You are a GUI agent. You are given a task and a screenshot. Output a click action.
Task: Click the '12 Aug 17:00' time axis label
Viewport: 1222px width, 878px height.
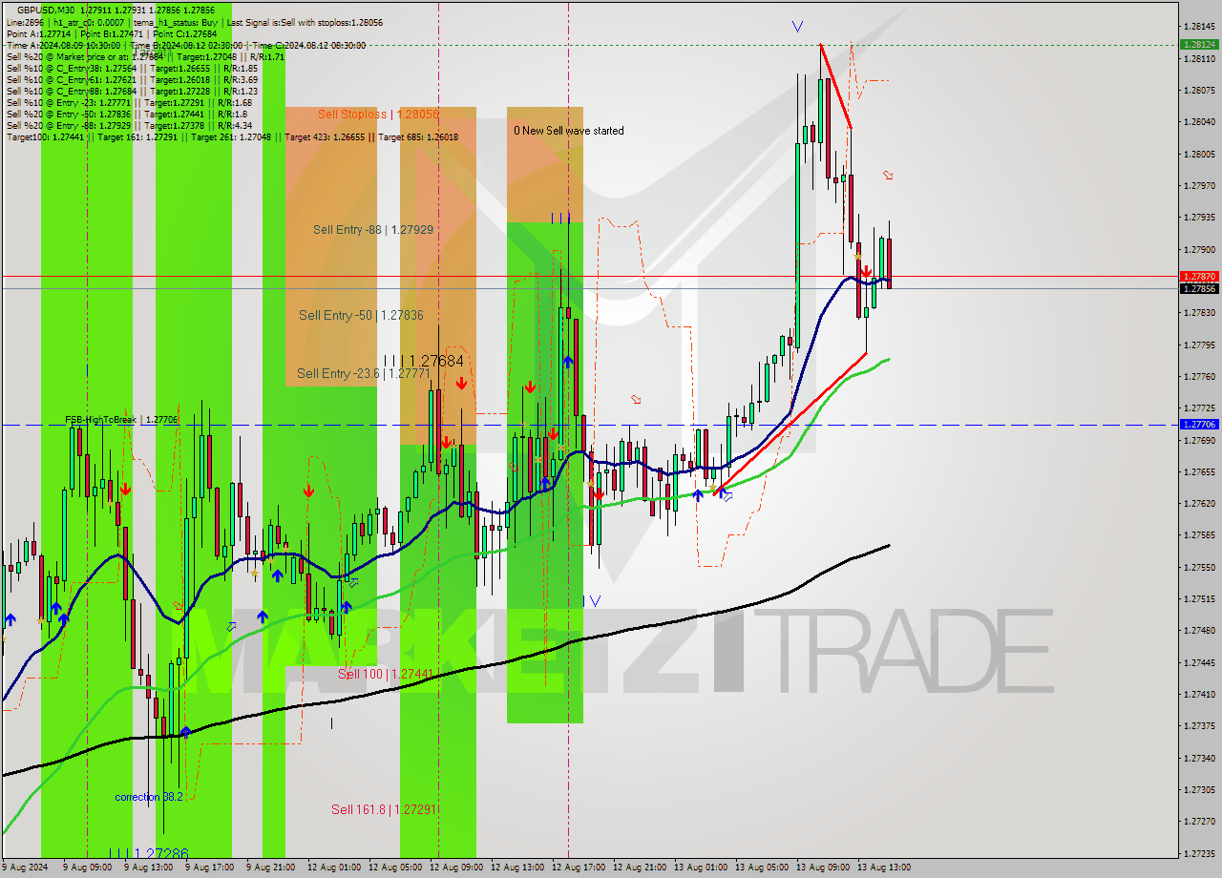(x=579, y=868)
